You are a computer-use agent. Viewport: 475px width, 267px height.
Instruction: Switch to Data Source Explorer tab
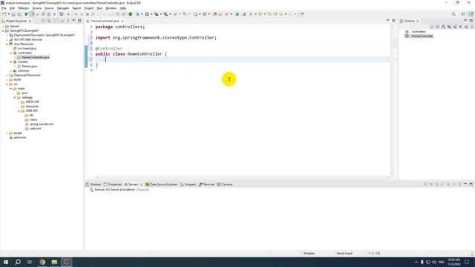click(x=161, y=185)
